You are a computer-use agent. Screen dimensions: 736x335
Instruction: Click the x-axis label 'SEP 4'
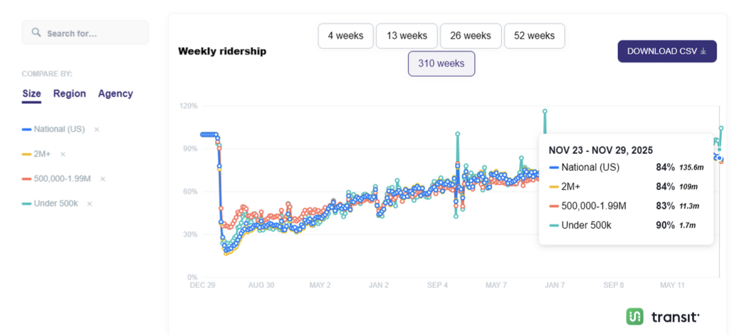[437, 285]
